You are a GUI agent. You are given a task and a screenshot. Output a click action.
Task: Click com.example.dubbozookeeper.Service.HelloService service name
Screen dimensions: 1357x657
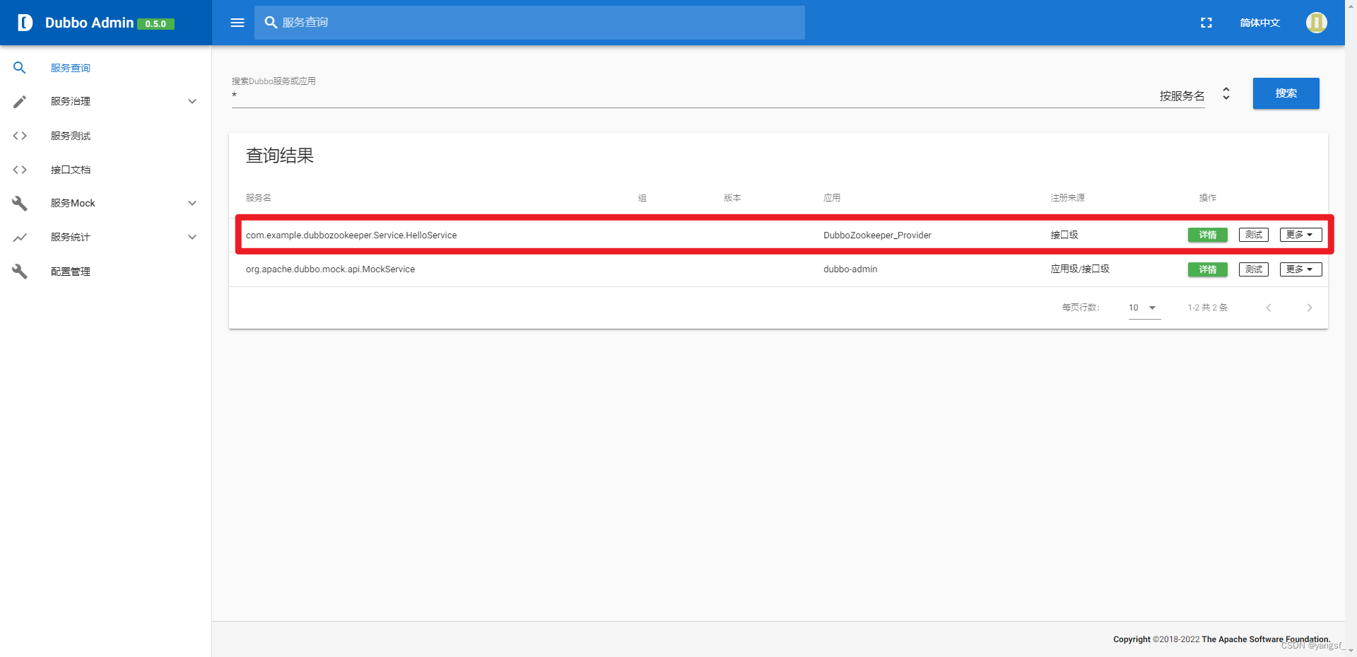[x=351, y=236]
